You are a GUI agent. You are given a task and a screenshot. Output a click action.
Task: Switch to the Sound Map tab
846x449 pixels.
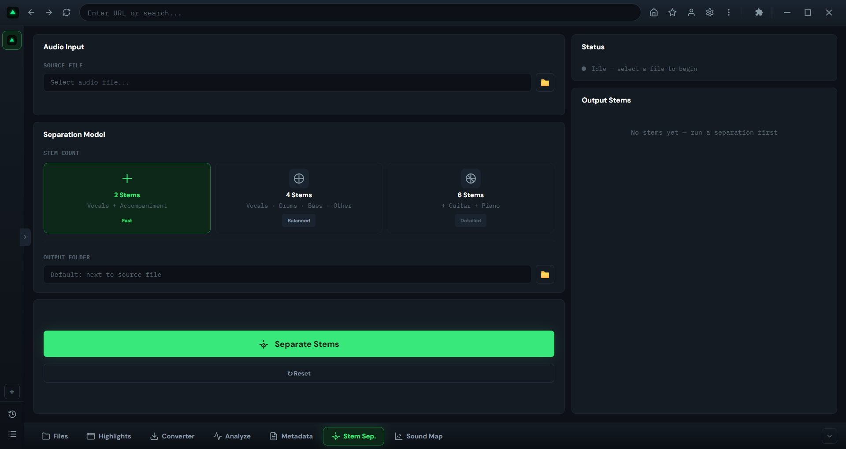[x=419, y=436]
